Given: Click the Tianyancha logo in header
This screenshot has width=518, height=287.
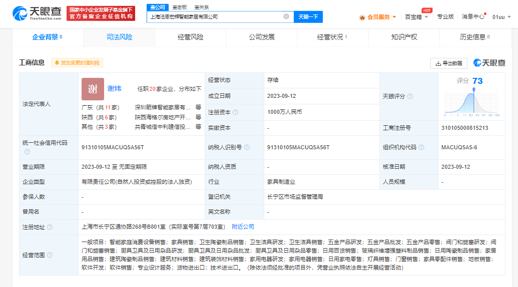Looking at the screenshot, I should point(37,13).
